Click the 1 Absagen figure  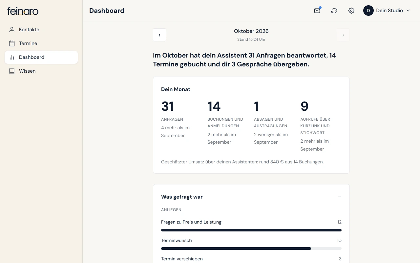point(257,107)
